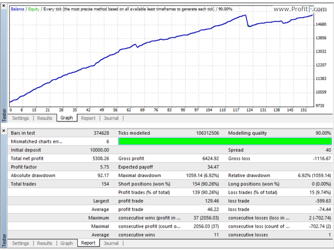Open Journal tab in upper tester panel

pos(111,118)
